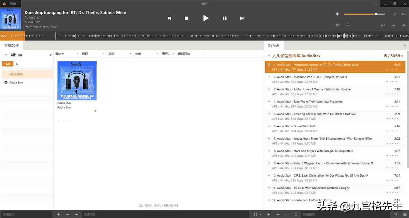The image size is (409, 218).
Task: Collapse the 人头录音测试碟 Audio.Stax playlist group
Action: 269,56
